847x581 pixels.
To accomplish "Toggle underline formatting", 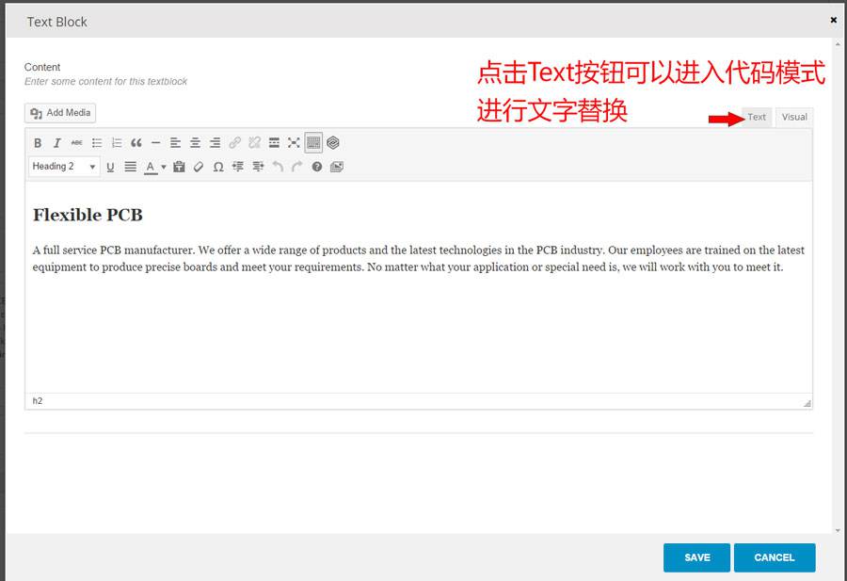I will click(110, 167).
